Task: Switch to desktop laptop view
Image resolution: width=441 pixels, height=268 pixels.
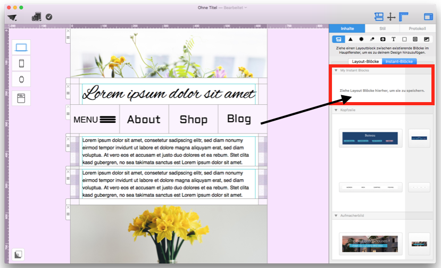Action: coord(21,47)
